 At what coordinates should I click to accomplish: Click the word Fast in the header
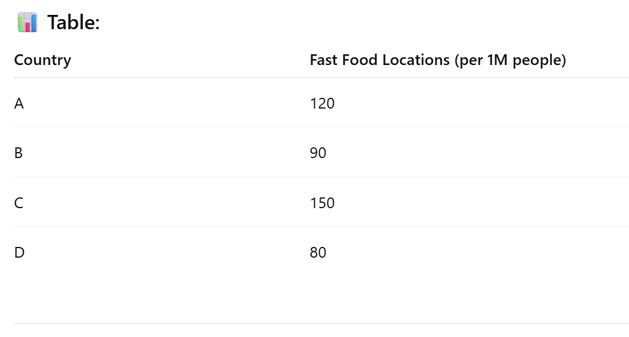(x=323, y=60)
